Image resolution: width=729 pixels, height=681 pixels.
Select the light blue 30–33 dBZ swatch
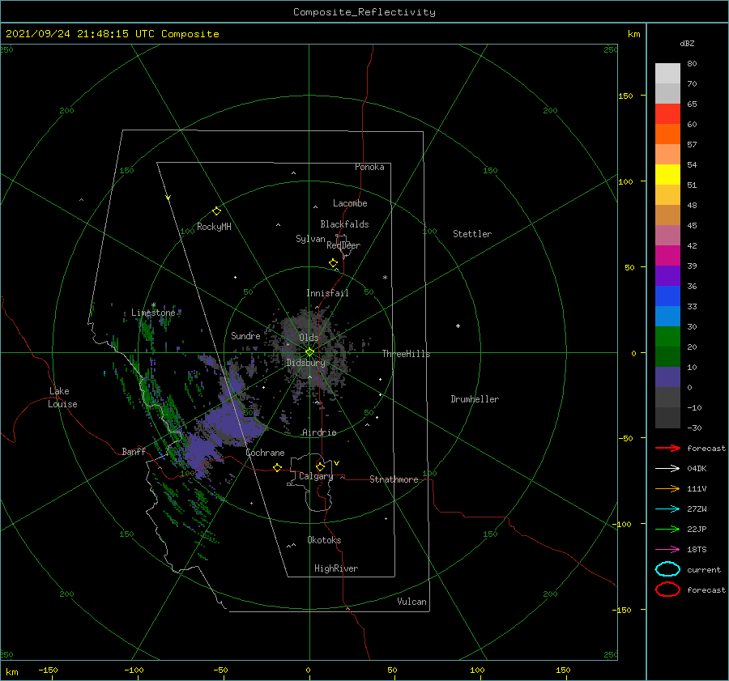click(667, 317)
